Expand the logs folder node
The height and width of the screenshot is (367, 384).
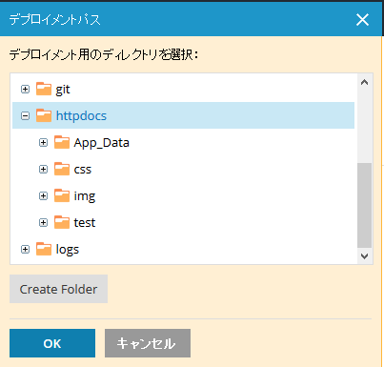[x=25, y=250]
